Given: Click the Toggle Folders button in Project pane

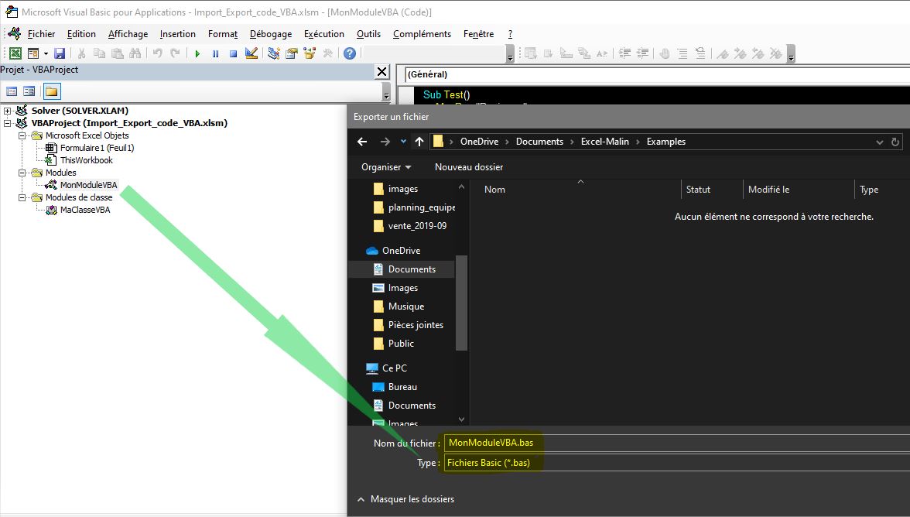Looking at the screenshot, I should (x=51, y=91).
